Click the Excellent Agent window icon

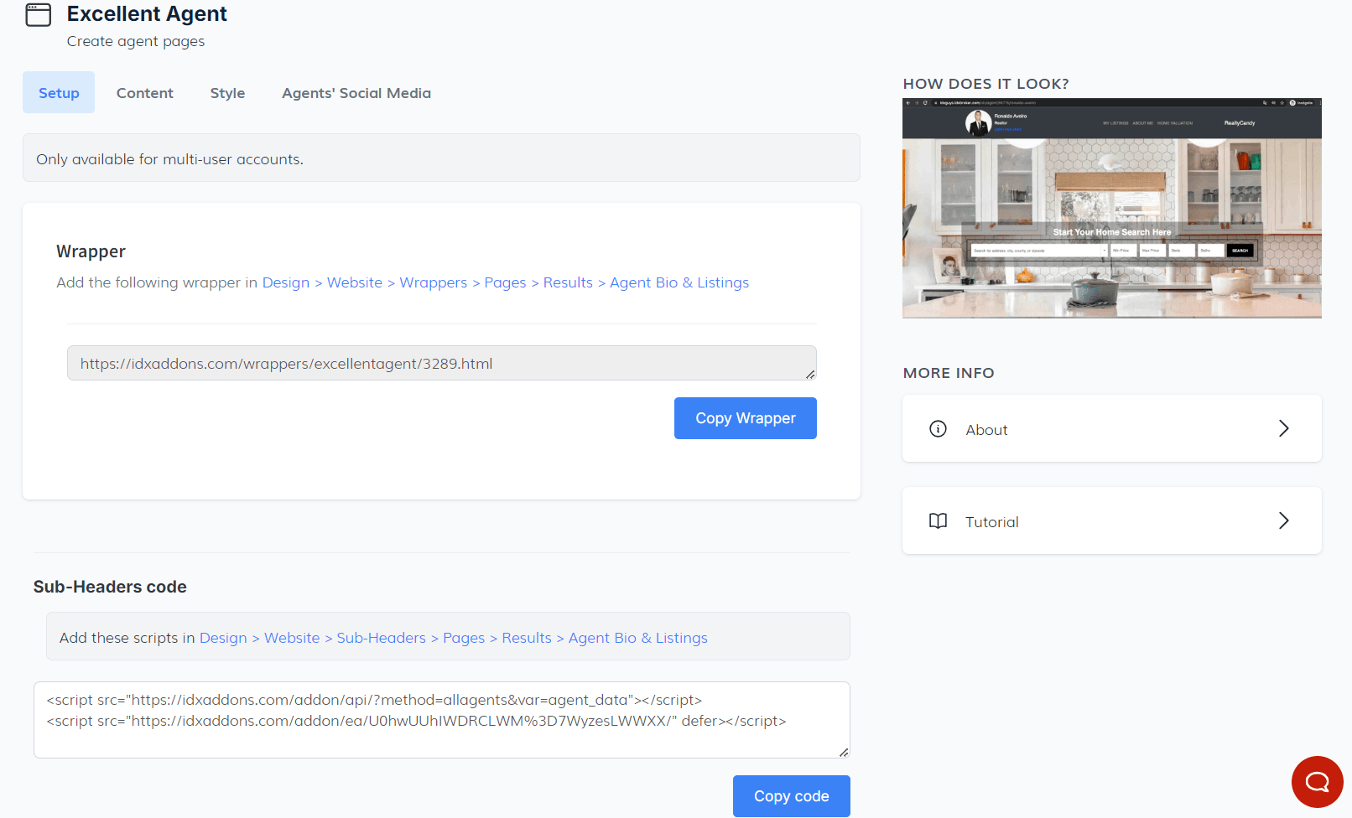click(x=39, y=15)
